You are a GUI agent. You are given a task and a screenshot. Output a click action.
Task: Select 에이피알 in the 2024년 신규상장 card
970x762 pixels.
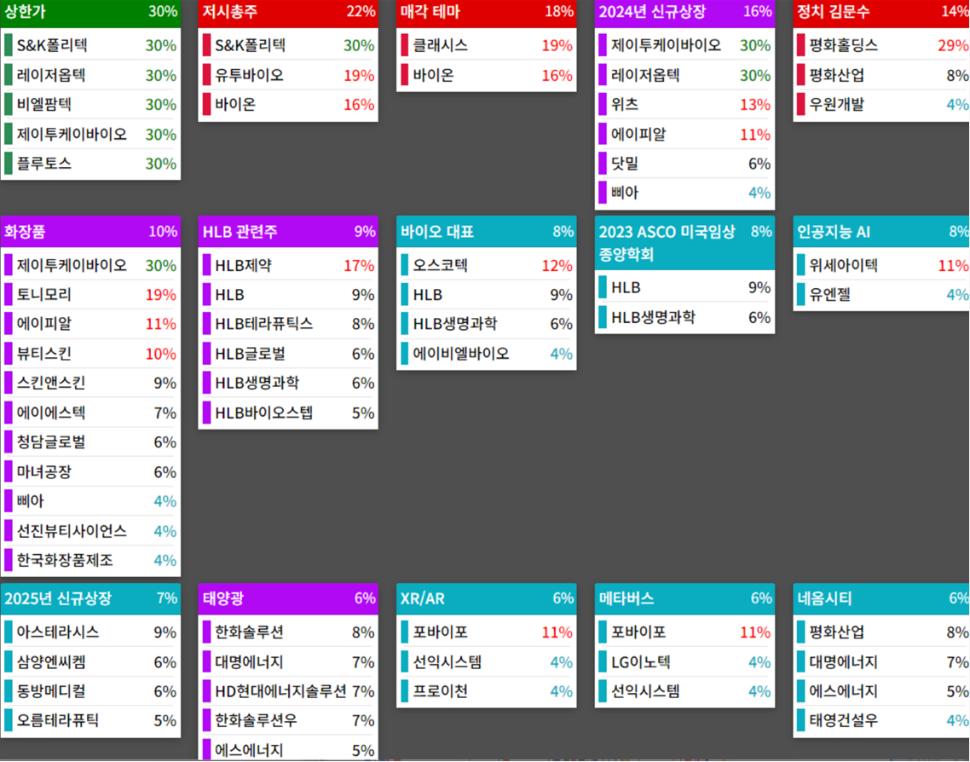click(x=684, y=134)
